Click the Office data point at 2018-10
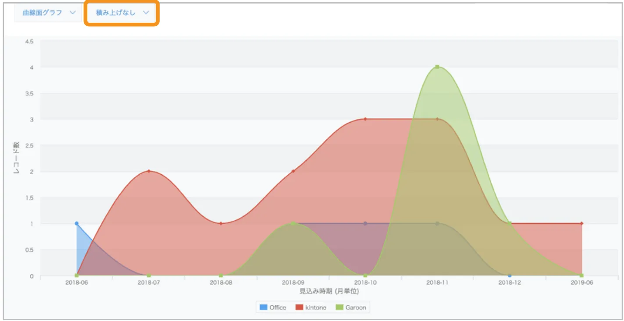 click(365, 223)
